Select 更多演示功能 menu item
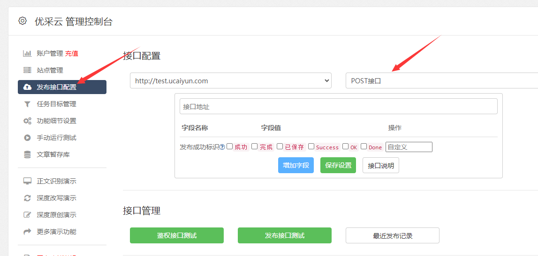Image resolution: width=538 pixels, height=256 pixels. tap(56, 232)
